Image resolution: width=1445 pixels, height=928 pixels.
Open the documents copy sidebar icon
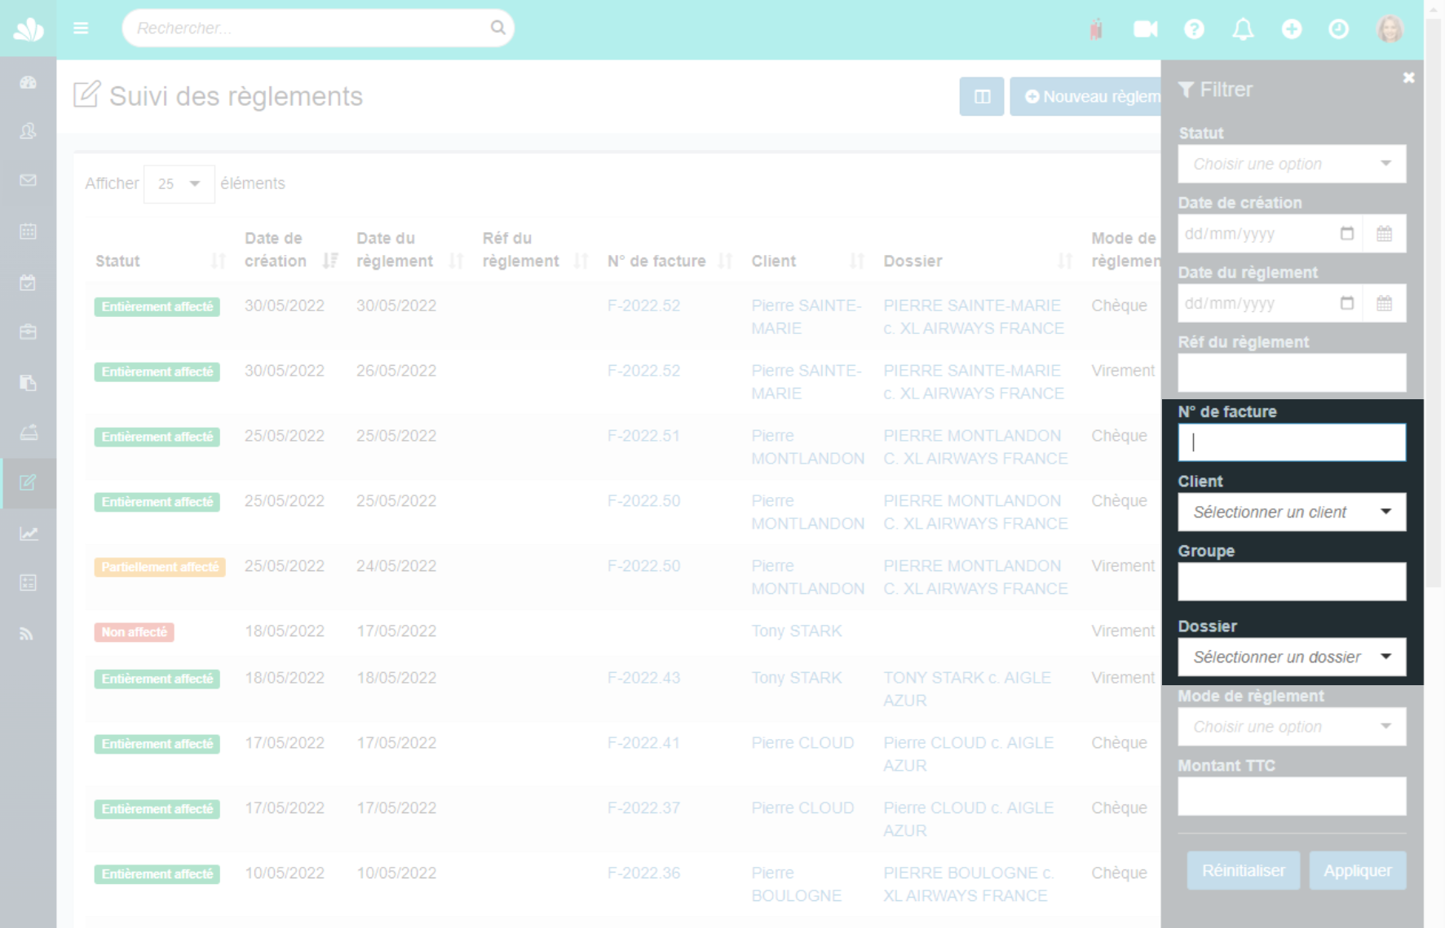(x=29, y=382)
